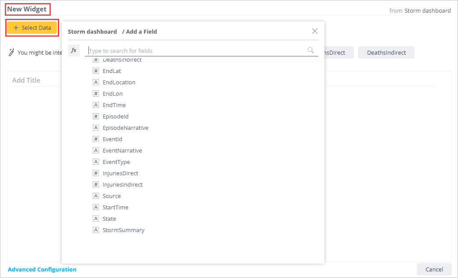Open Advanced Configuration
Screen dimensions: 458x278
[42, 269]
